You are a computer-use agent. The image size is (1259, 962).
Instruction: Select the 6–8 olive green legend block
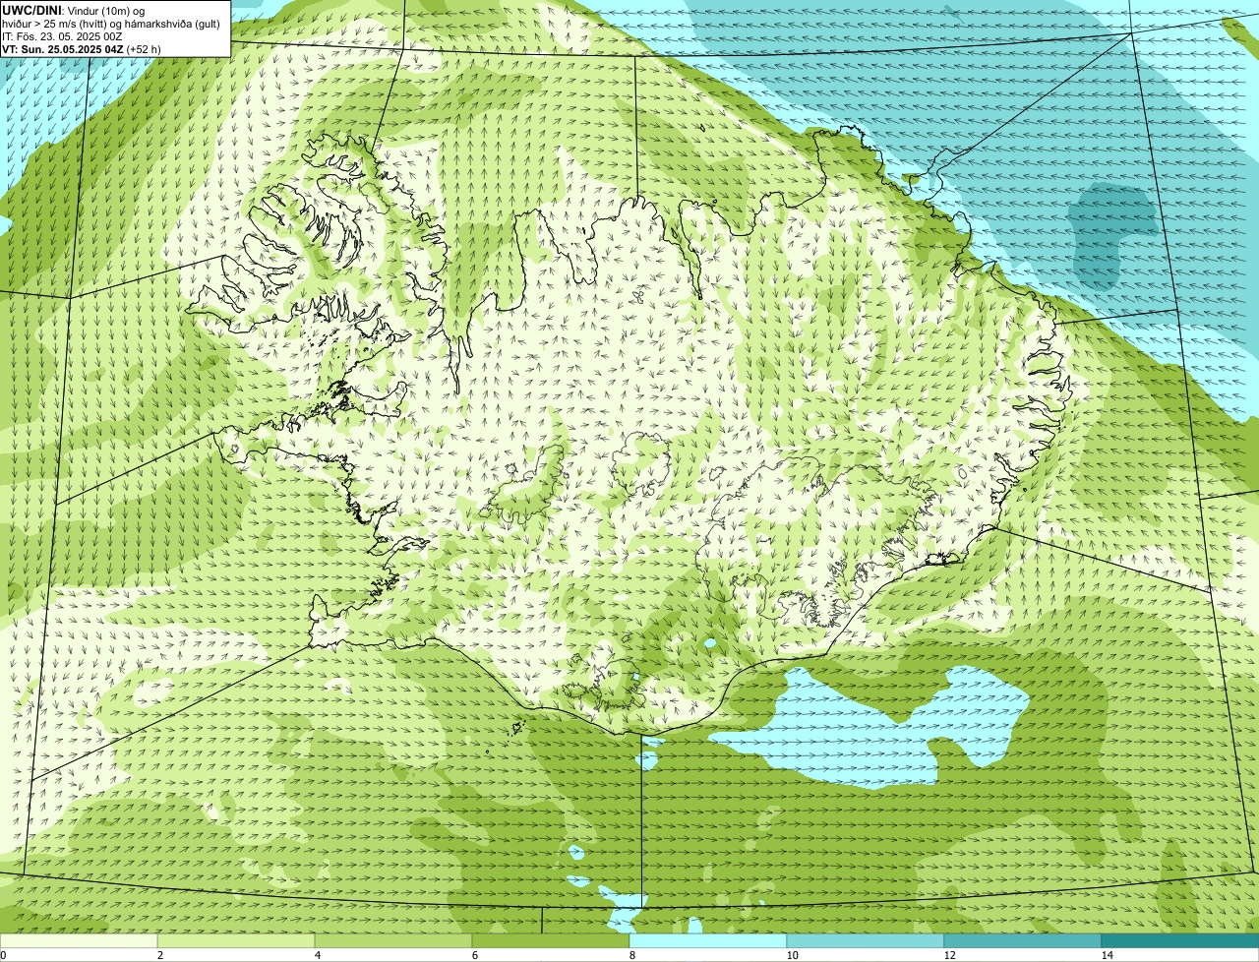[551, 941]
